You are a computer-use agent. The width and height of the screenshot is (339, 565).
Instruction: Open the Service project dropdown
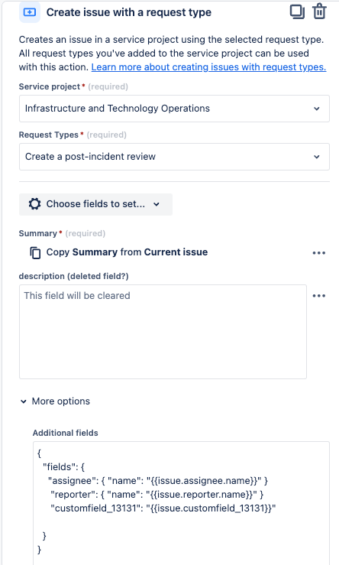(x=174, y=109)
